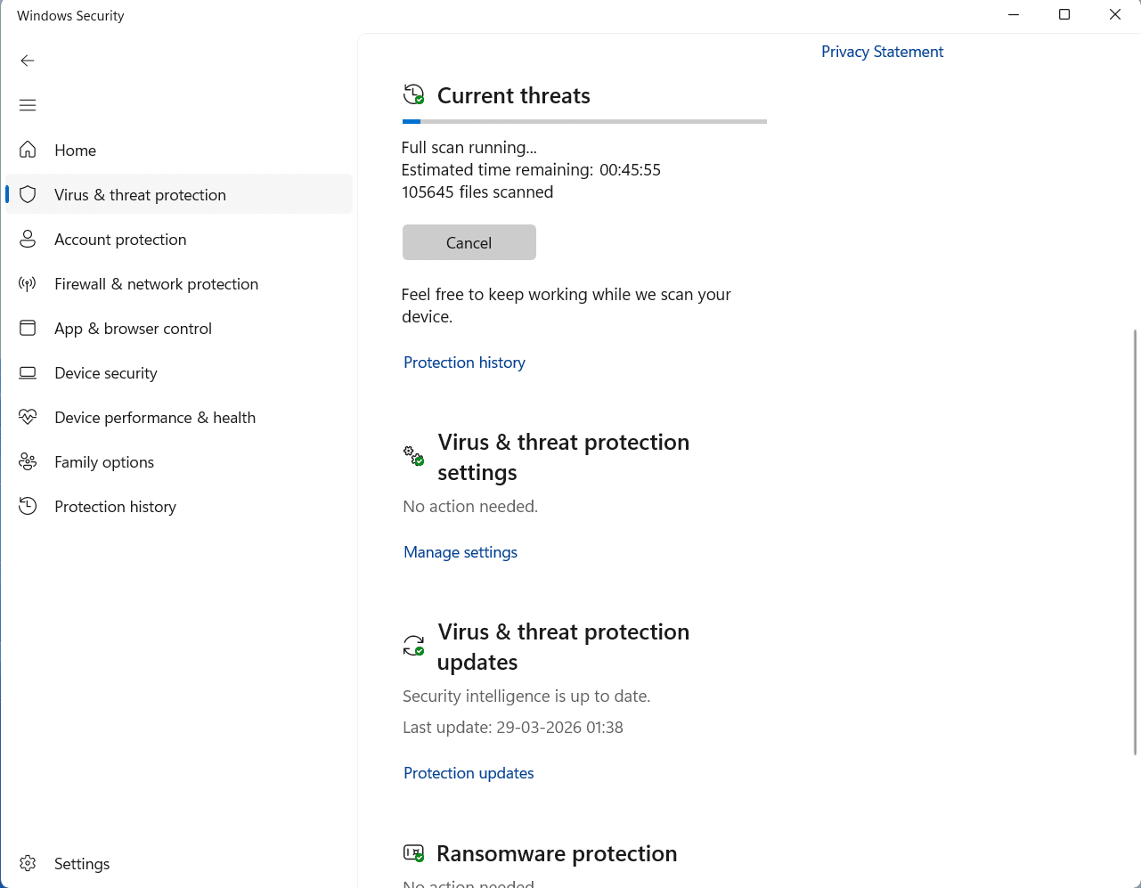Click the App & browser control window icon
The width and height of the screenshot is (1141, 888).
(x=28, y=328)
